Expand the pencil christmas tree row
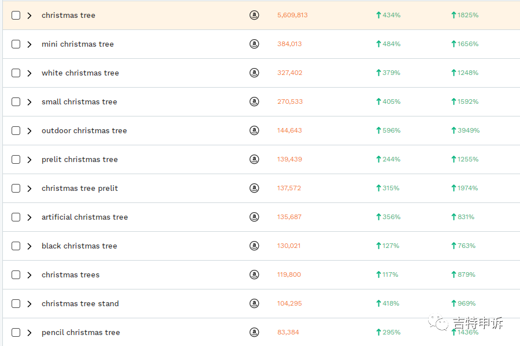Screen dimensions: 520x346 tap(29, 333)
